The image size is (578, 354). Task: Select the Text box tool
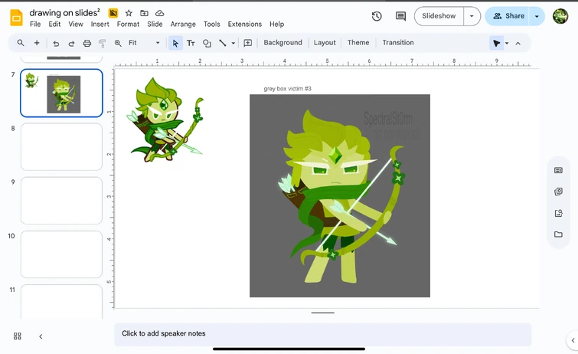pyautogui.click(x=191, y=44)
